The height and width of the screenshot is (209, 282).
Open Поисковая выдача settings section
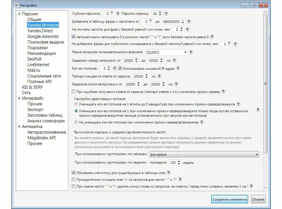45,42
